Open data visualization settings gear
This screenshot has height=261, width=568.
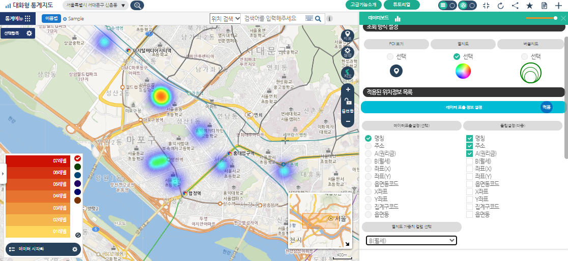click(x=75, y=249)
